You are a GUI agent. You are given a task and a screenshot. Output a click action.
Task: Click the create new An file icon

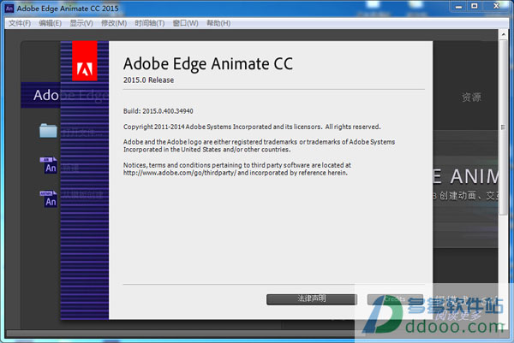(x=49, y=165)
